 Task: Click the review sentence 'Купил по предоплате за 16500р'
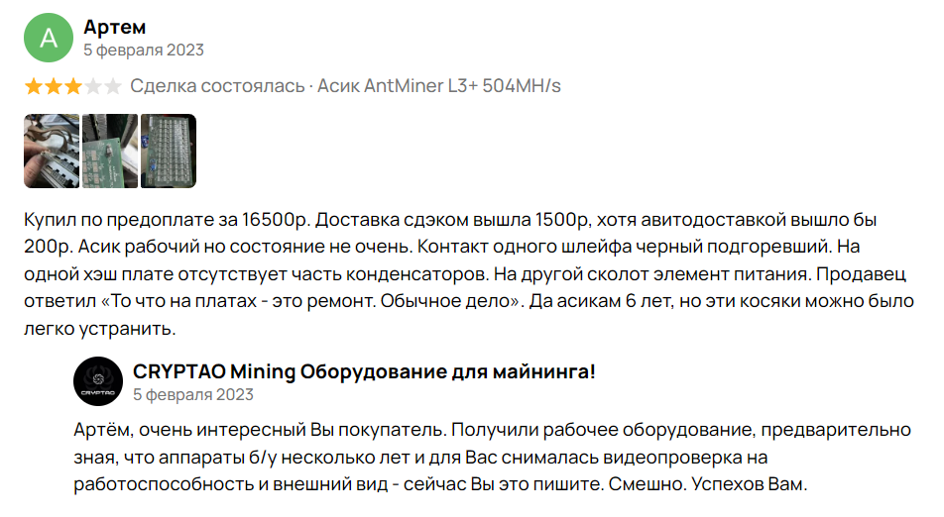(x=167, y=219)
